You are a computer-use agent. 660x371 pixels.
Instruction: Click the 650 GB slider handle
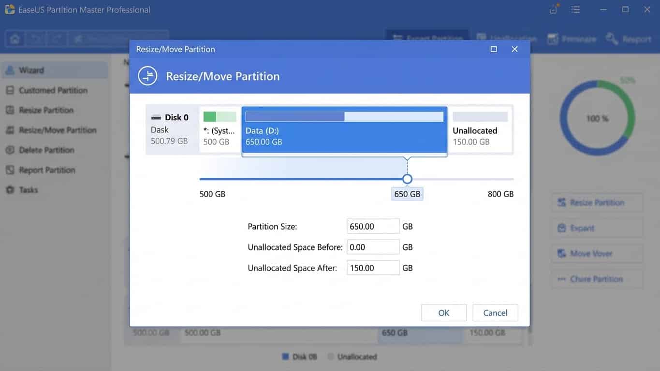(407, 179)
